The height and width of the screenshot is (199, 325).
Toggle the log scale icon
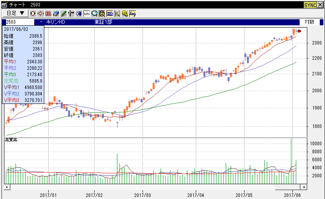(132, 13)
